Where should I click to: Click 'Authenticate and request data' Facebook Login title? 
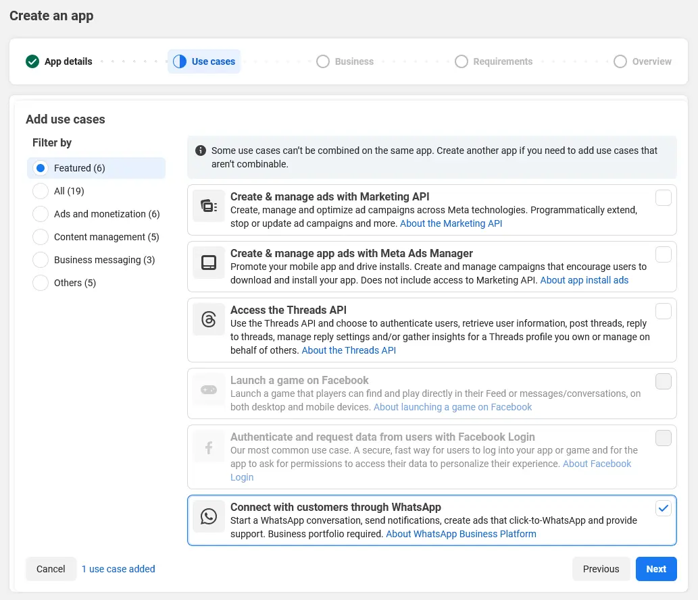point(382,437)
